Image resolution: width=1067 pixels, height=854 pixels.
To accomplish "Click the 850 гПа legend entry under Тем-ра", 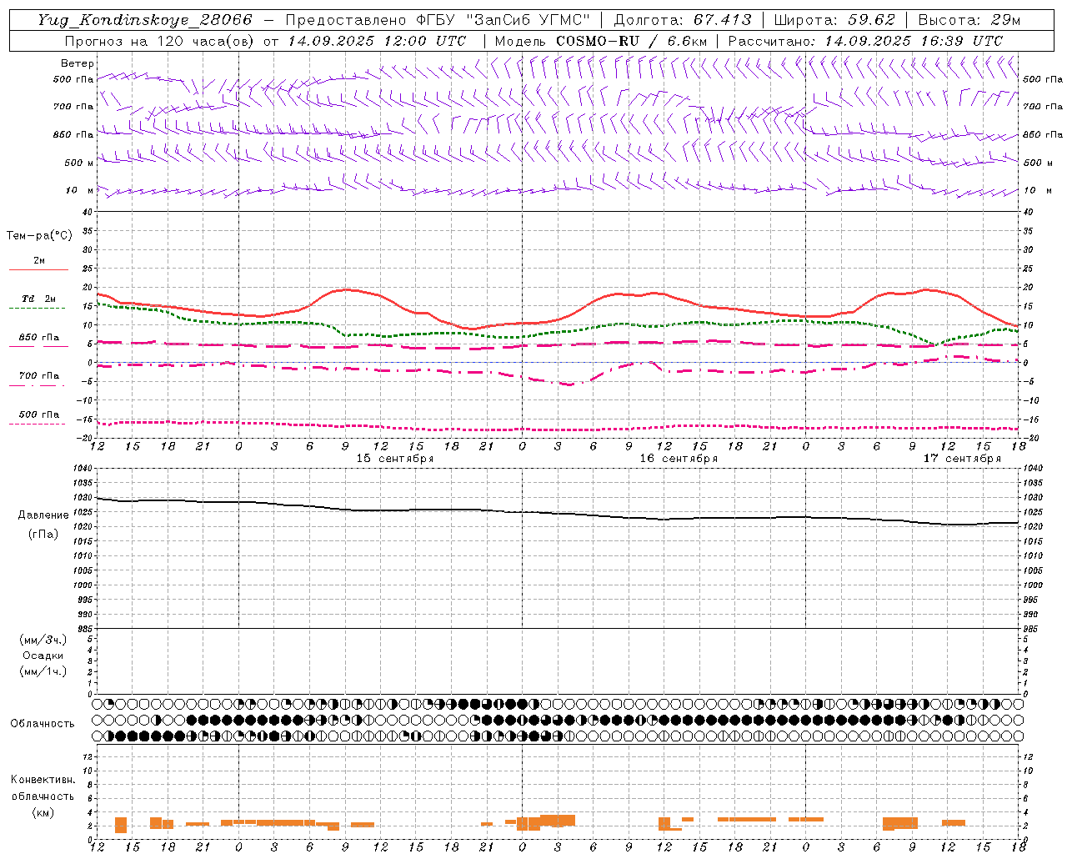I will pyautogui.click(x=39, y=338).
